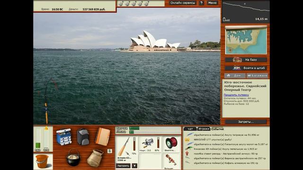Switch to the Чат tab
This screenshot has width=303, height=170.
click(x=190, y=129)
